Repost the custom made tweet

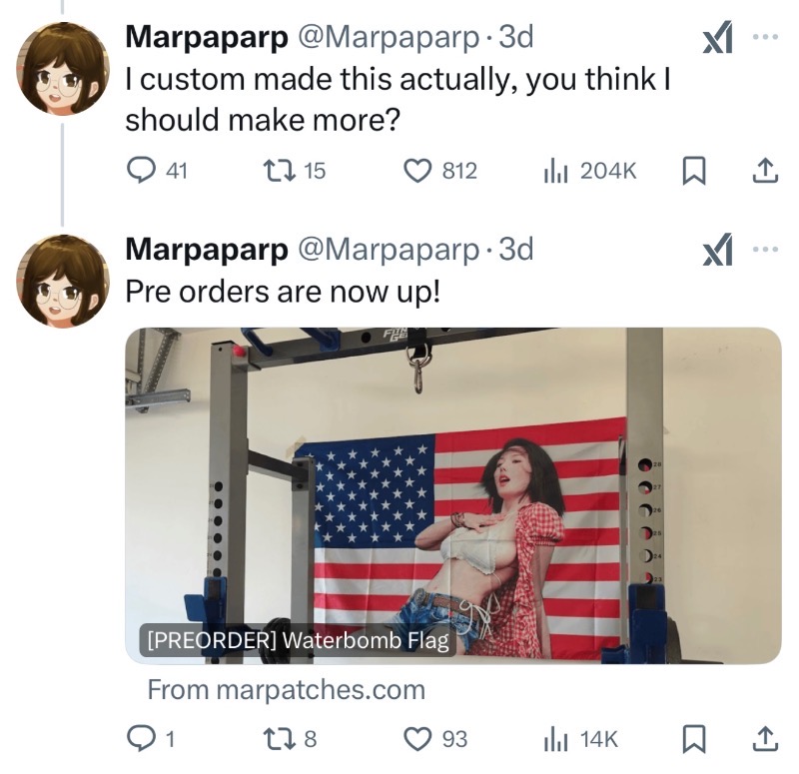[294, 171]
